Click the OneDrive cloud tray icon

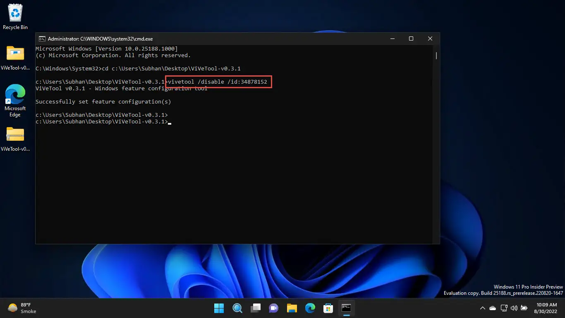pos(493,308)
